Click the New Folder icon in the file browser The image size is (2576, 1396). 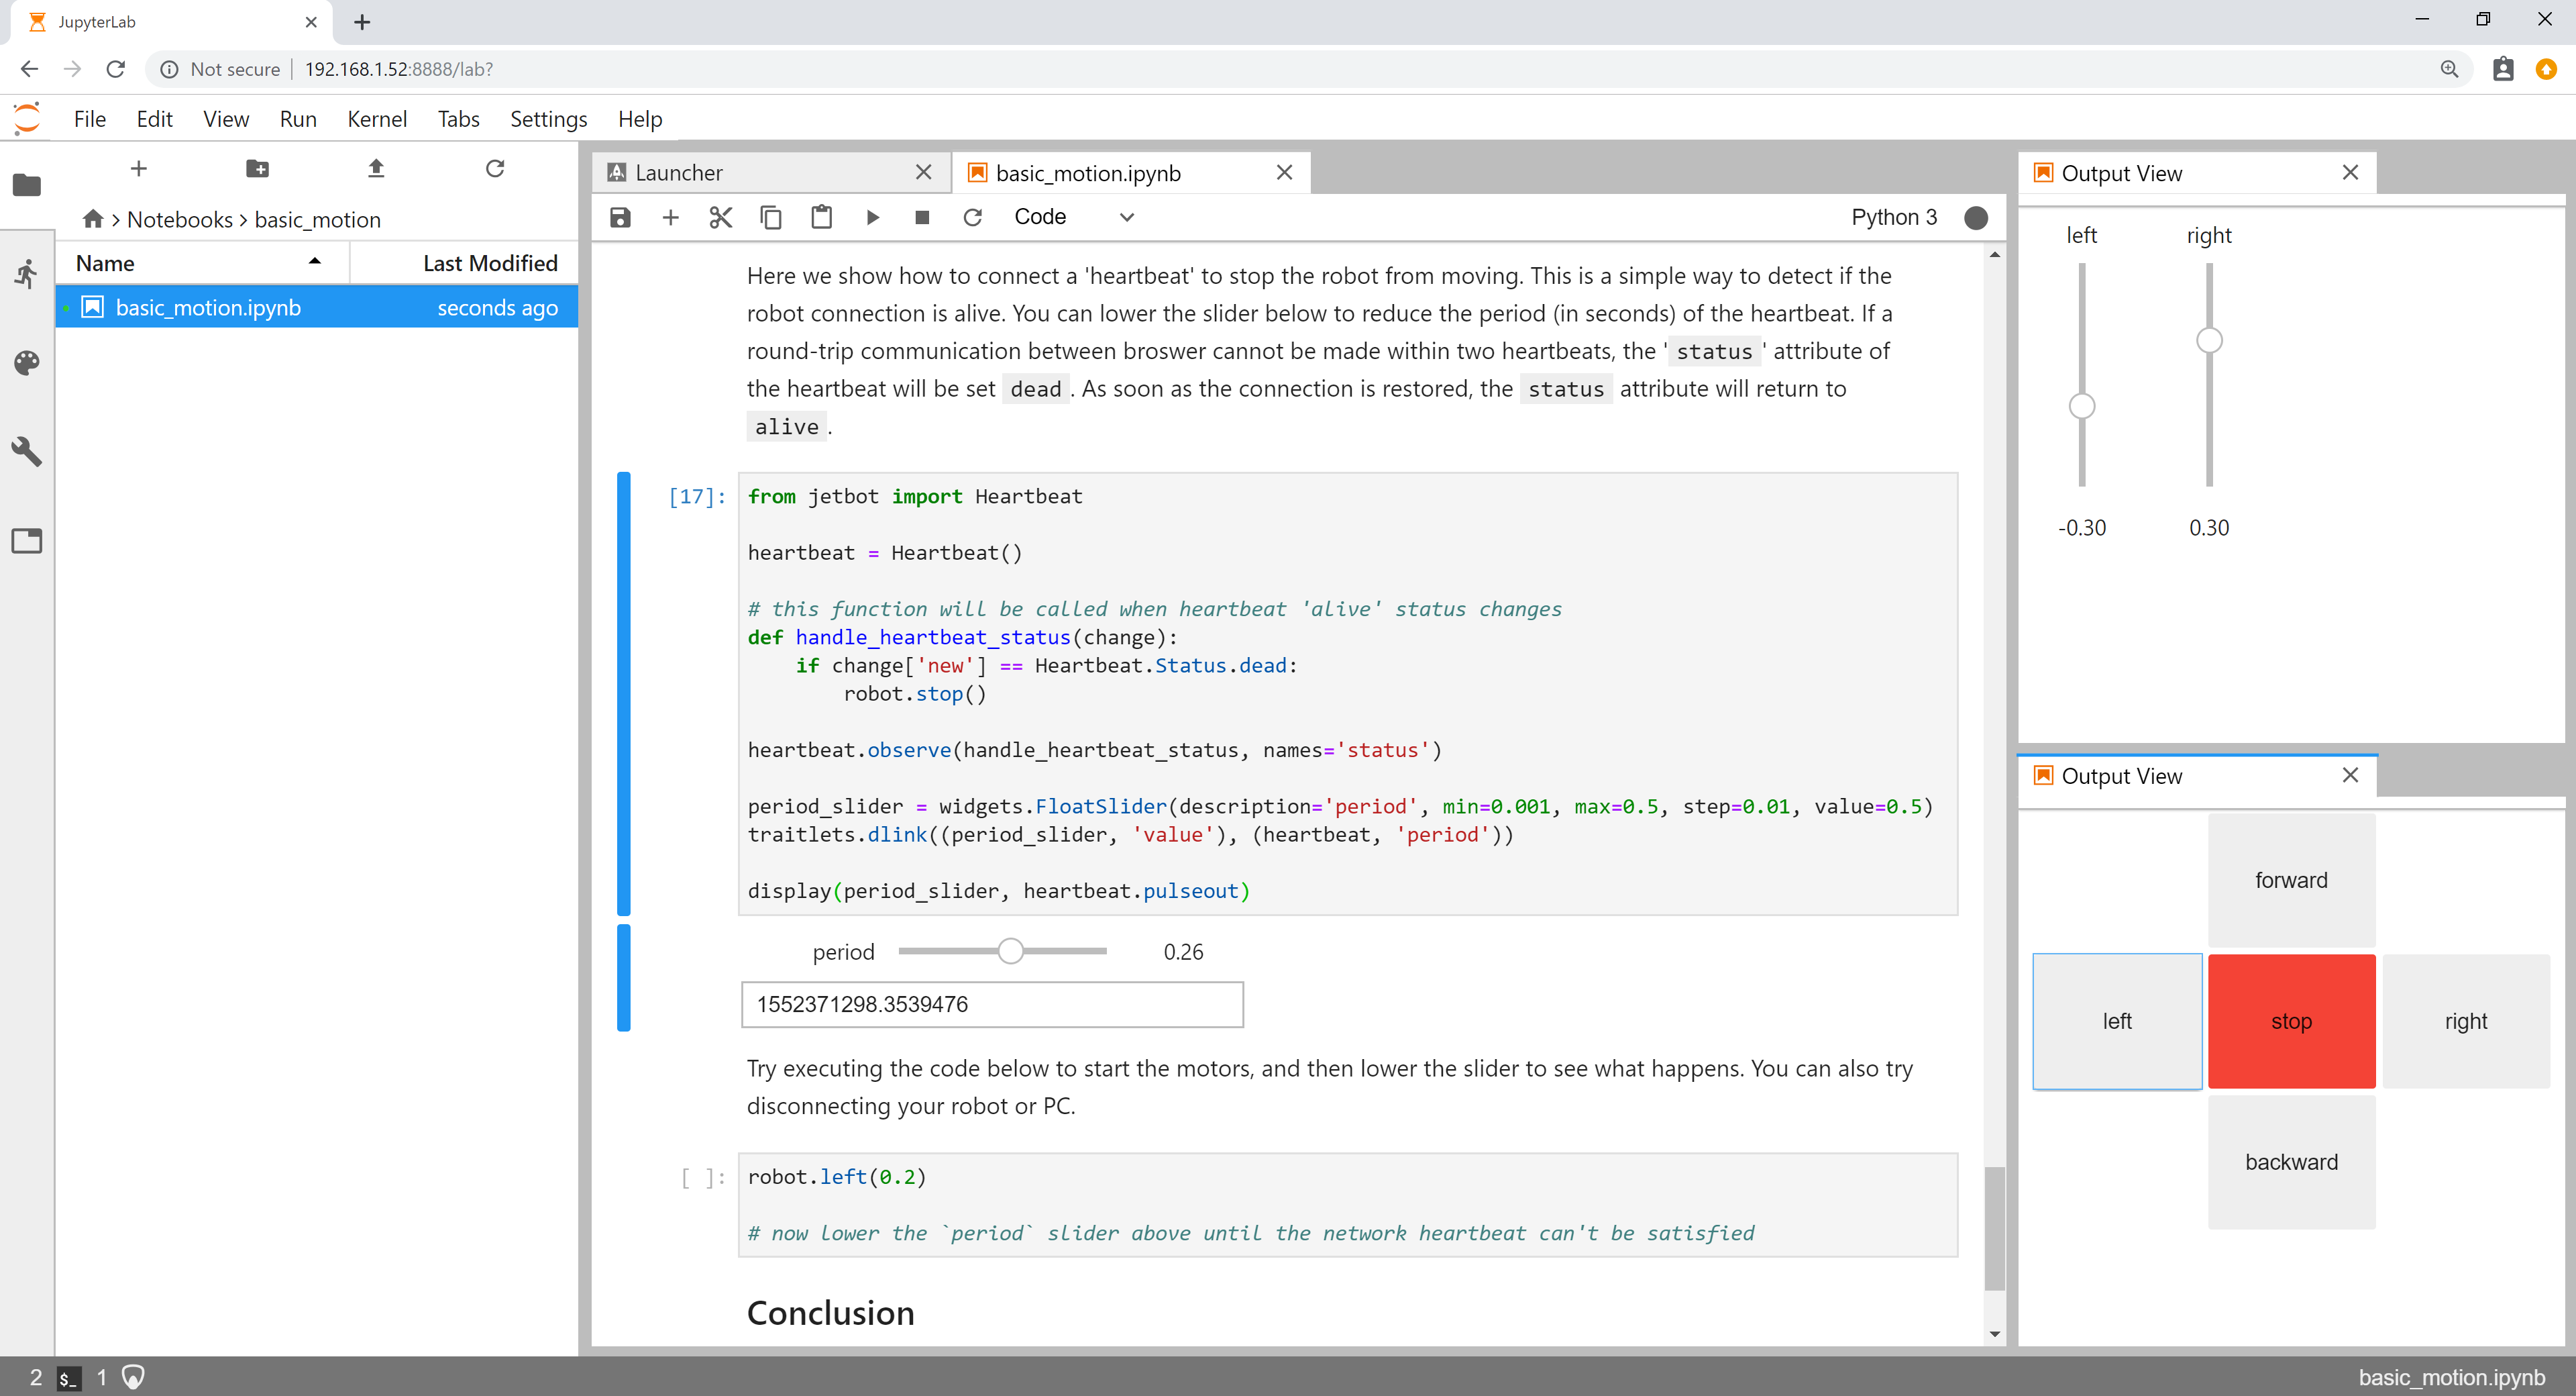click(x=257, y=168)
